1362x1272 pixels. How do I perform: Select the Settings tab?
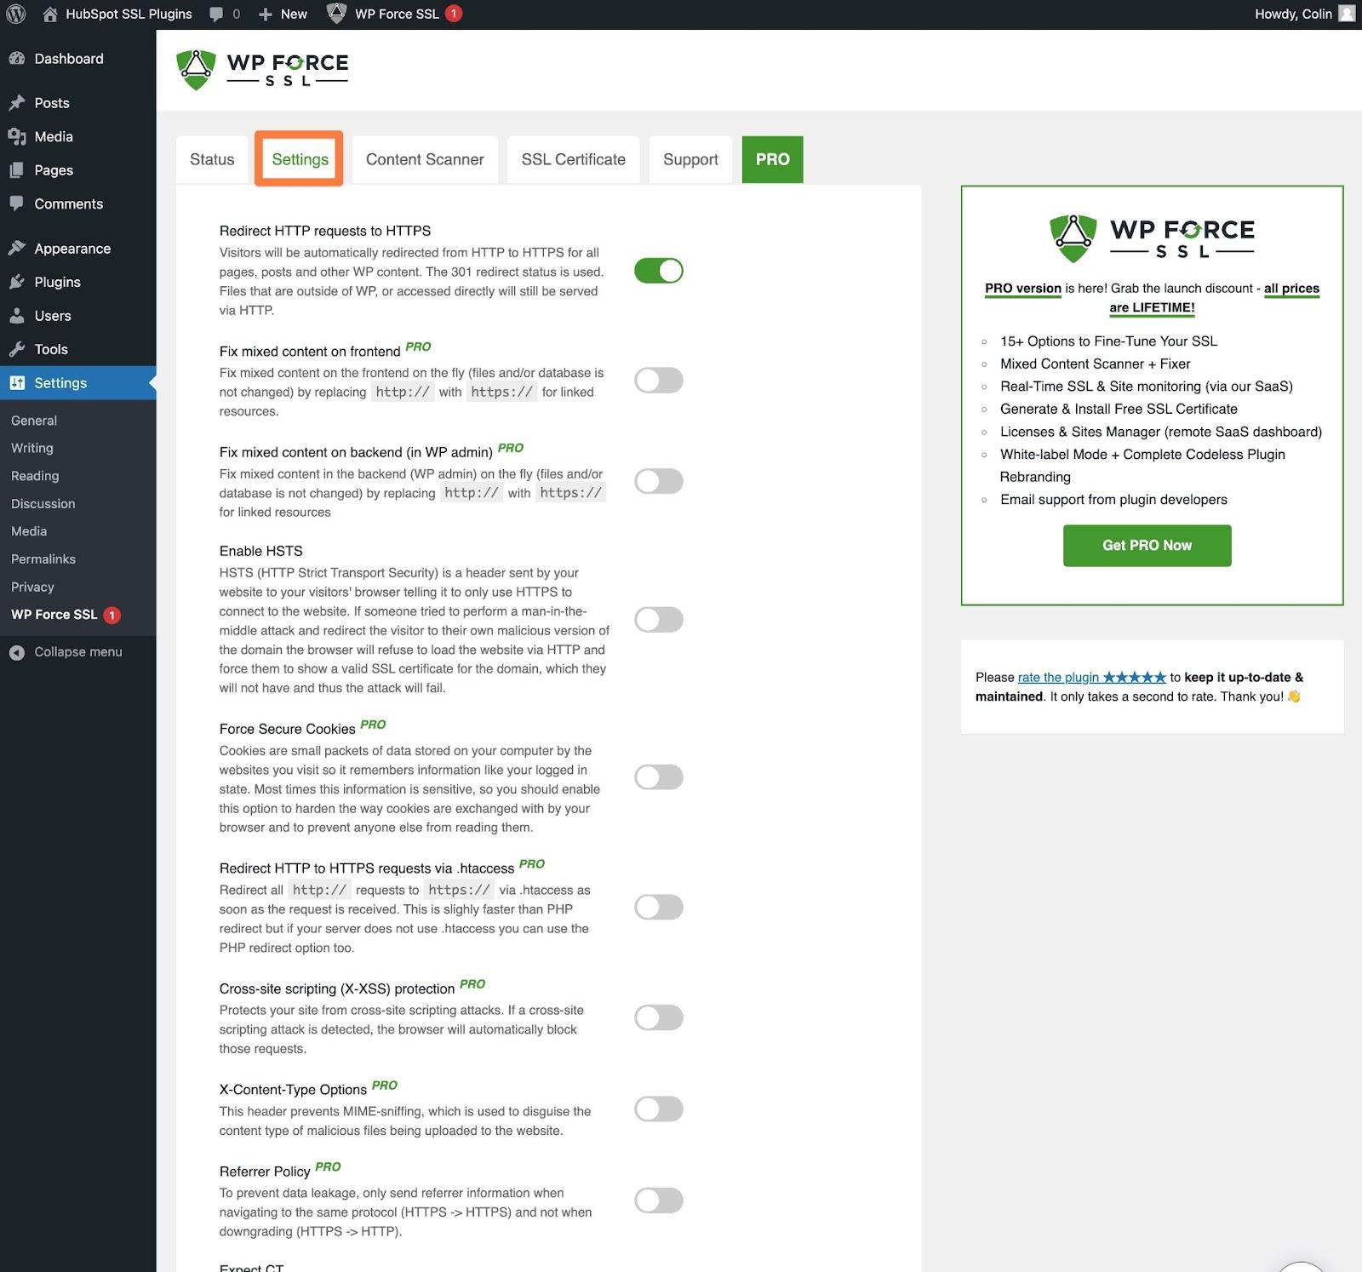tap(300, 159)
